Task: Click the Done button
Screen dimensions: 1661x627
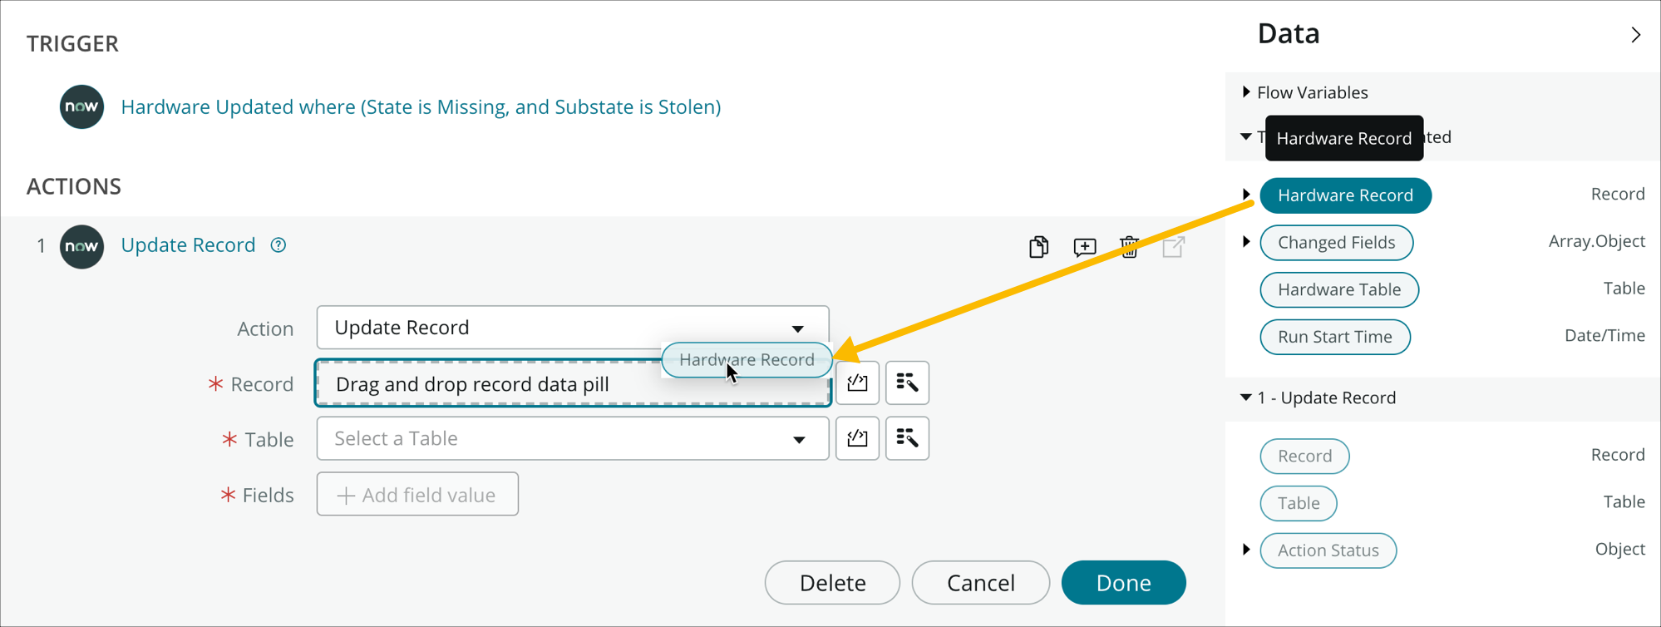Action: coord(1123,582)
